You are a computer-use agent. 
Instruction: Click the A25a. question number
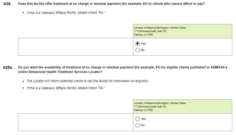coord(8,68)
